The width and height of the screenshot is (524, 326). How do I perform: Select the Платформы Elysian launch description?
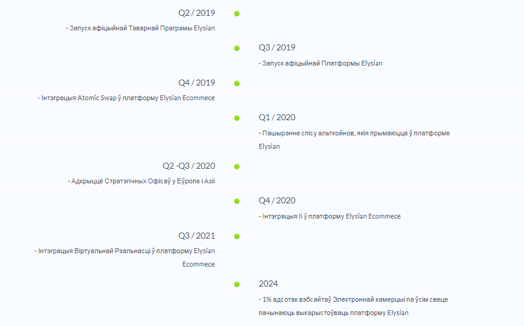(320, 63)
